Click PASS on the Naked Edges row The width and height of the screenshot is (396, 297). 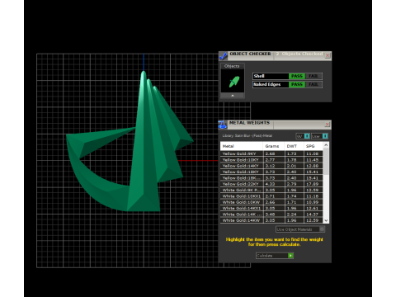point(297,84)
